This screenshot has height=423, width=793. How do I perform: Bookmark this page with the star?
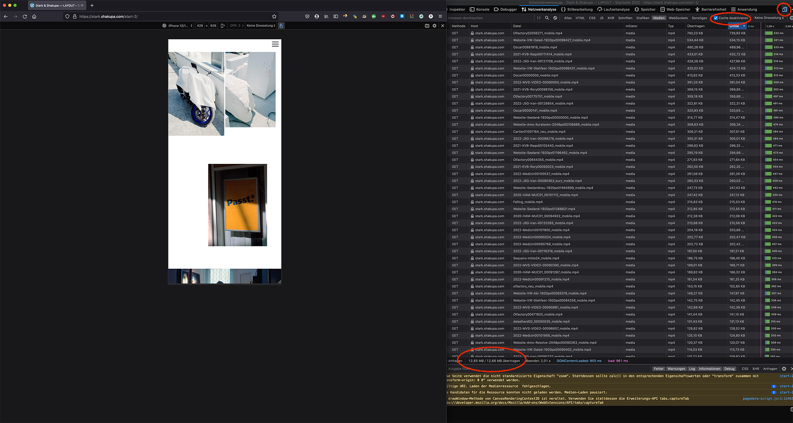(x=274, y=17)
